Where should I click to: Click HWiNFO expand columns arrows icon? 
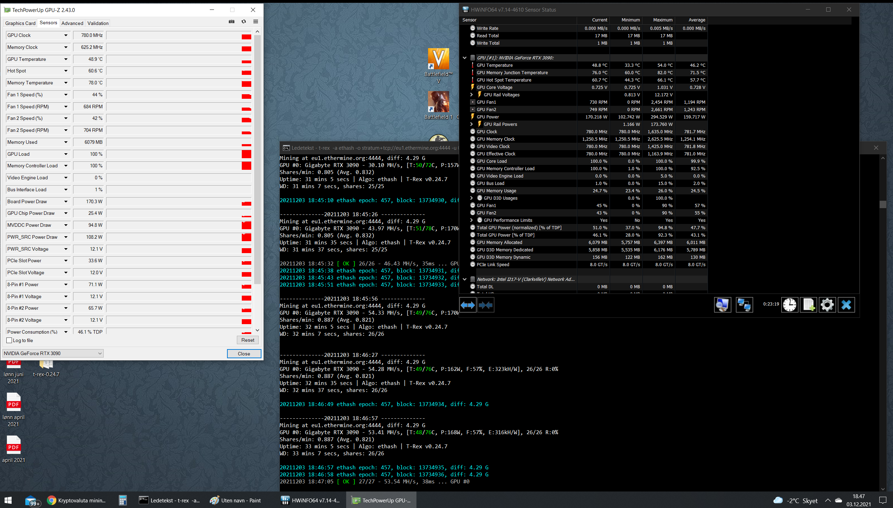(x=468, y=305)
